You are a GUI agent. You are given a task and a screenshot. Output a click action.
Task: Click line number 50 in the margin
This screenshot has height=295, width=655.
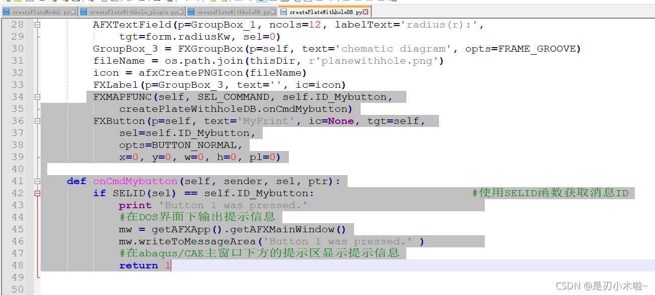17,289
